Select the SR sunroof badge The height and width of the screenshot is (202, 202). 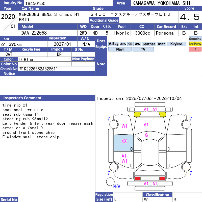tap(130, 44)
